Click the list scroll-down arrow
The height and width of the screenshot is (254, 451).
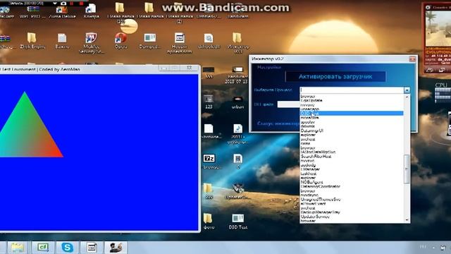coord(407,220)
